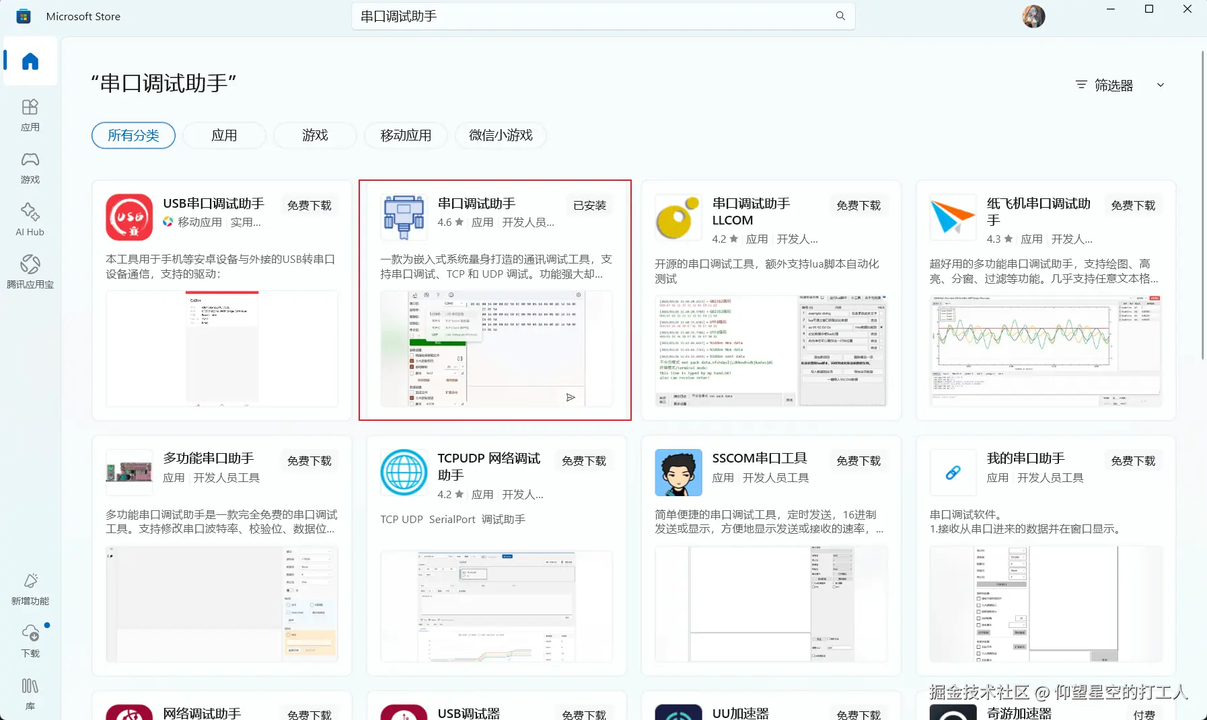Image resolution: width=1207 pixels, height=720 pixels.
Task: Click the 4.6 star rating of 串口调试助手
Action: click(x=451, y=223)
